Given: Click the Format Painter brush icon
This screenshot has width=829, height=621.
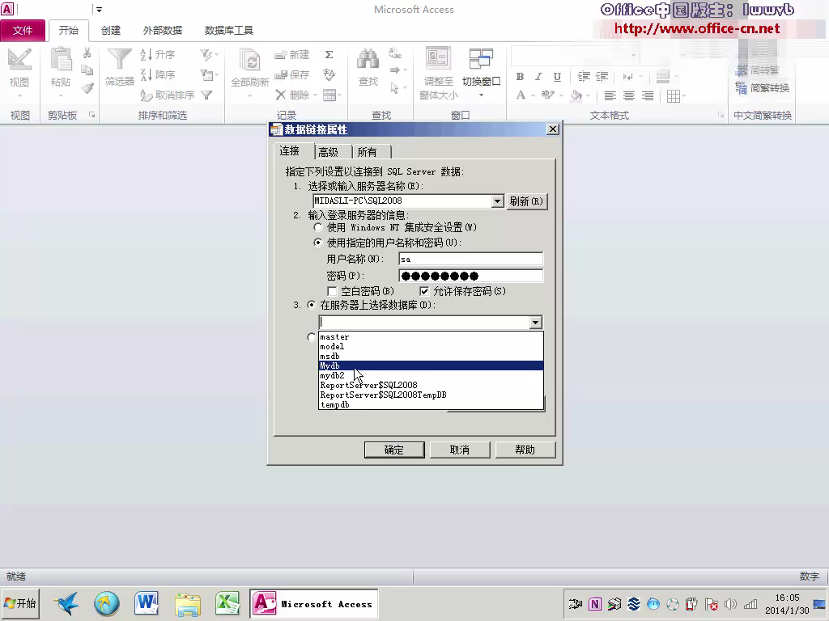Looking at the screenshot, I should click(87, 88).
